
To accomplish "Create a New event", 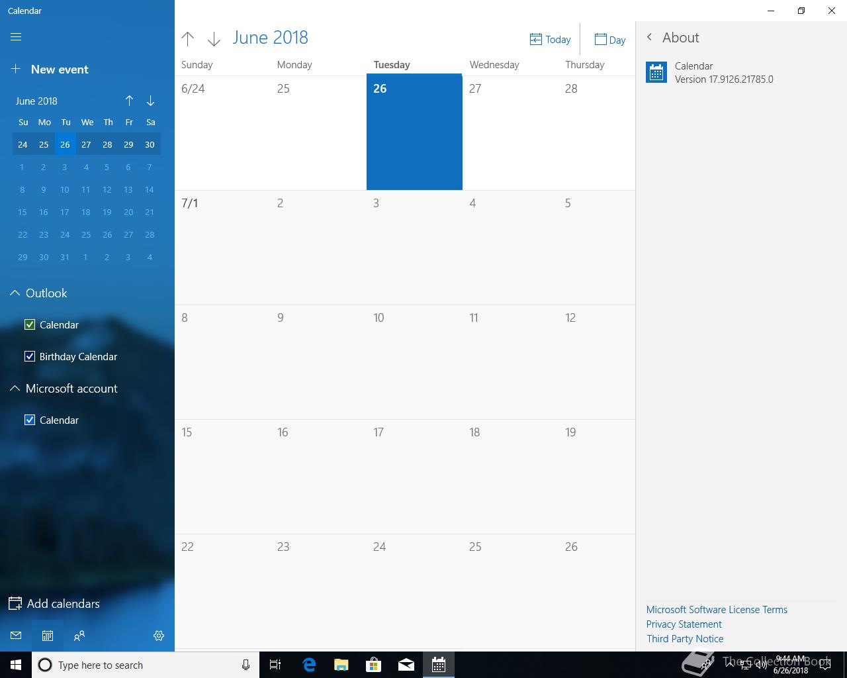I will [50, 70].
